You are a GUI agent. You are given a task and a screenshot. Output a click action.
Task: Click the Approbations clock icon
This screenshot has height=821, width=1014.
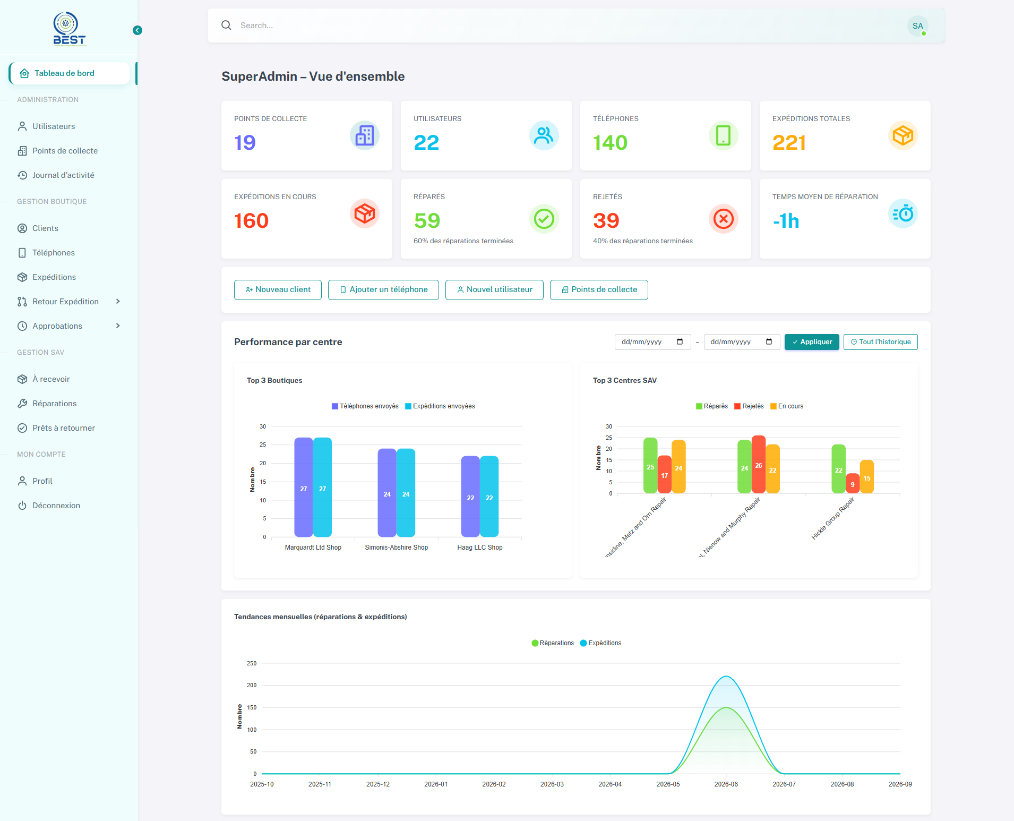[22, 326]
